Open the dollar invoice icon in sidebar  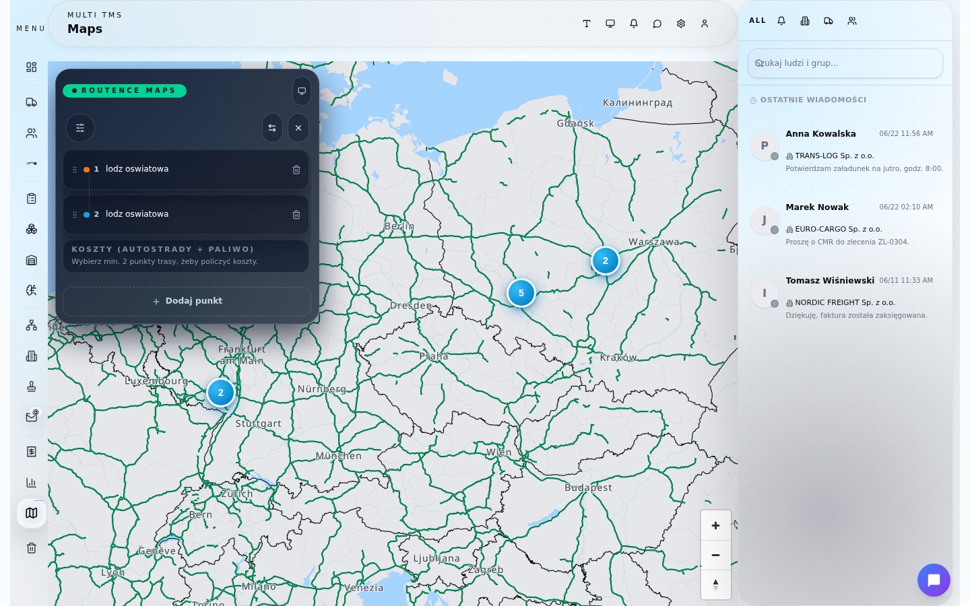tap(31, 452)
